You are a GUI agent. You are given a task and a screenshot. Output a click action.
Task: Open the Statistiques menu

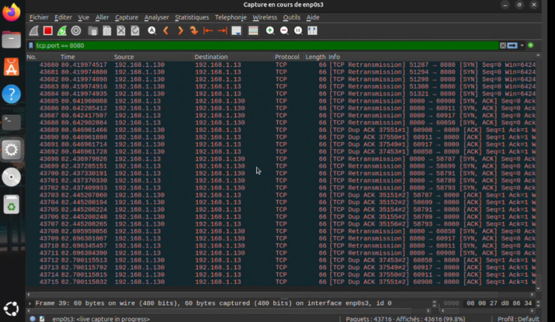[191, 18]
